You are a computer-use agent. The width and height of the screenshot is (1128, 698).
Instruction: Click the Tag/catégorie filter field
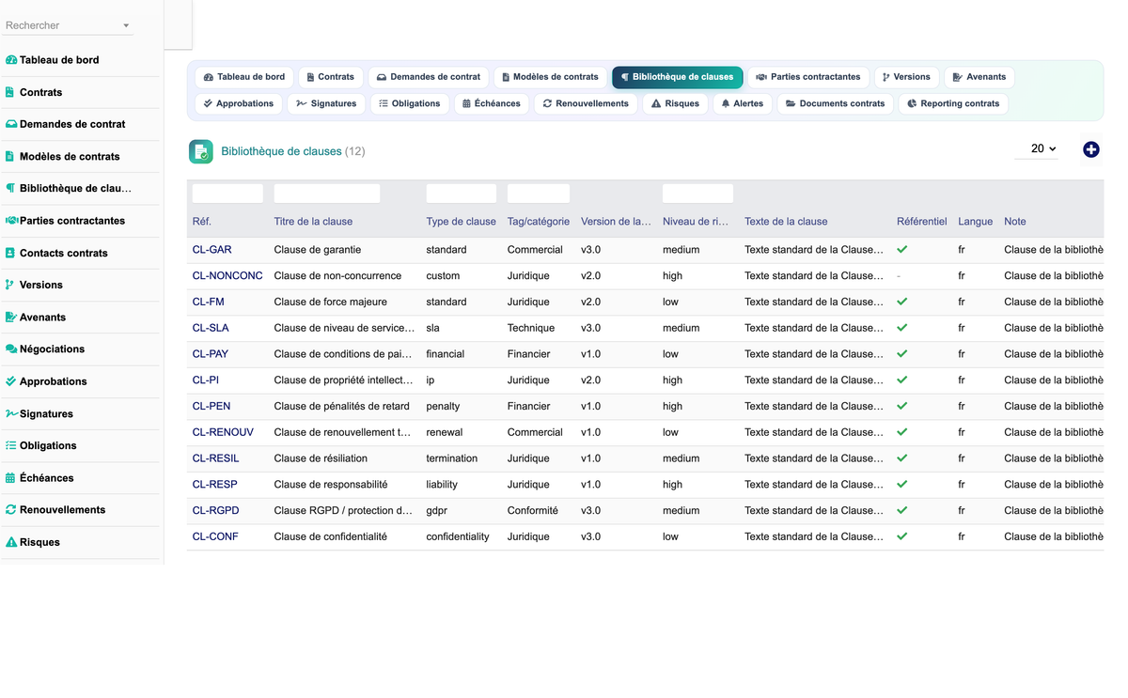[x=539, y=194]
